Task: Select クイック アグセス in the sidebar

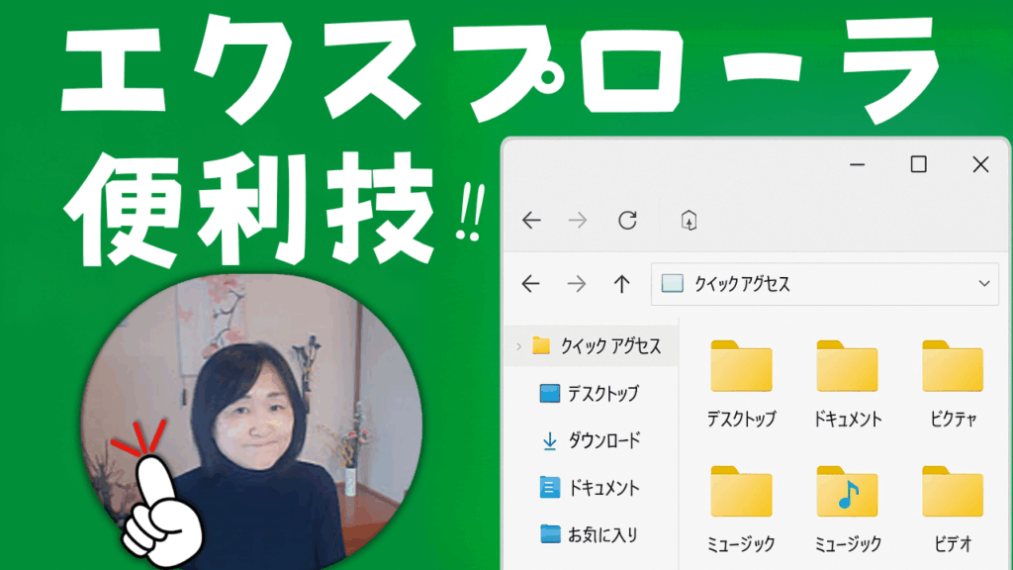Action: pyautogui.click(x=609, y=345)
